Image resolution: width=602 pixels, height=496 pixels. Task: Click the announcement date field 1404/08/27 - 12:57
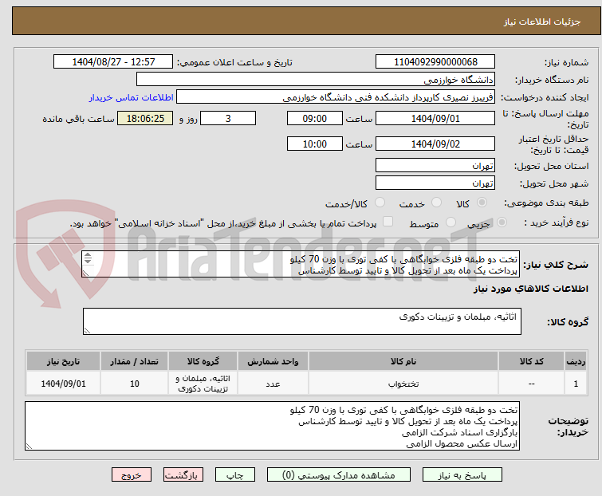113,62
